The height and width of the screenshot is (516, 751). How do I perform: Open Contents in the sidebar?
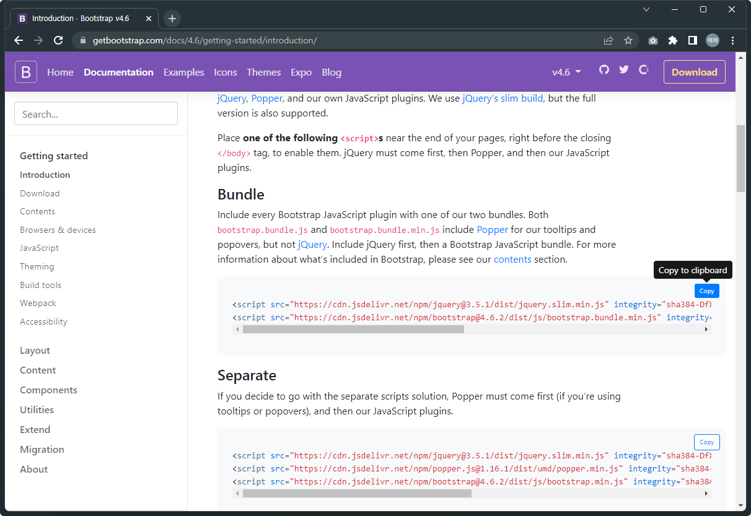pos(37,211)
